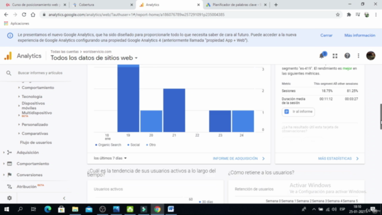Viewport: 382px width, 215px height.
Task: Click Social legend item
Action: (134, 145)
